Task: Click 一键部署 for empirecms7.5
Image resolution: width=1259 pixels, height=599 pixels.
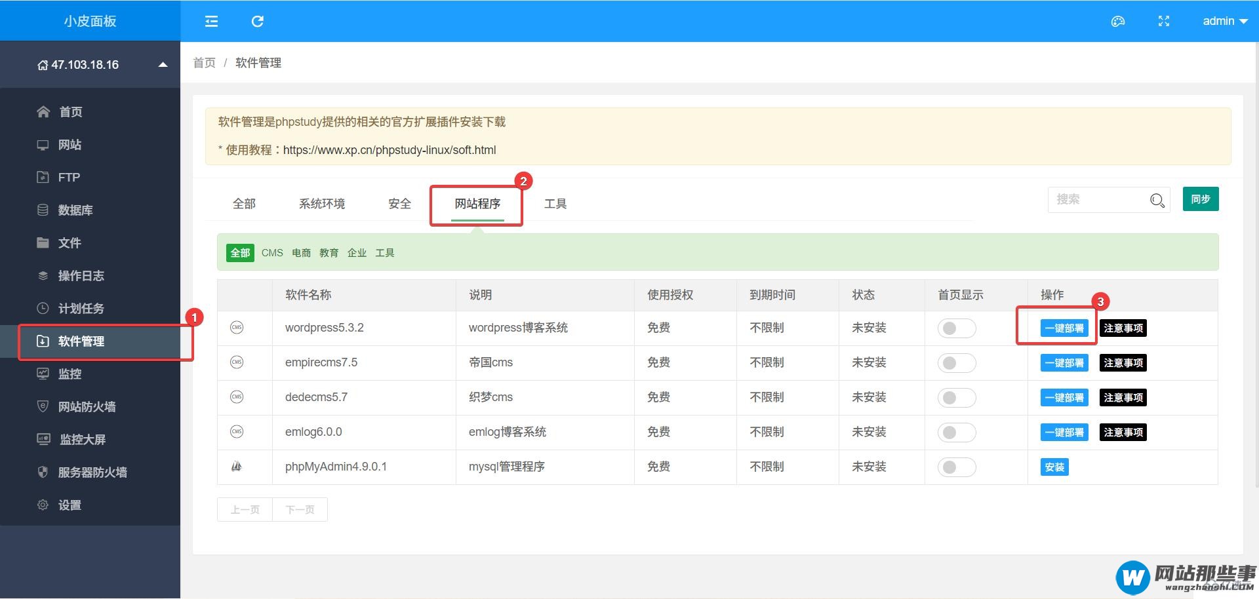Action: click(1064, 363)
